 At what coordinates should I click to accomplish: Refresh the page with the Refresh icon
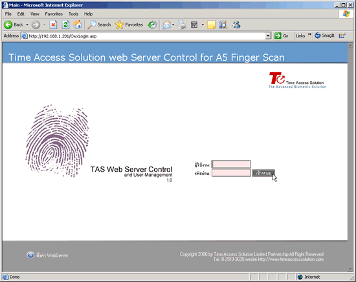tap(65, 25)
